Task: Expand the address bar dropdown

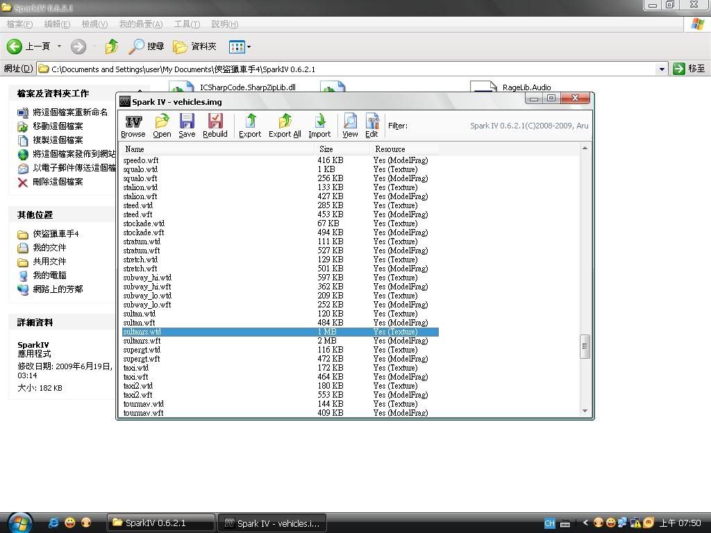Action: click(662, 69)
